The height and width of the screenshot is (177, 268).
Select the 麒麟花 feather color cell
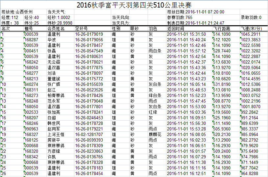click(155, 134)
